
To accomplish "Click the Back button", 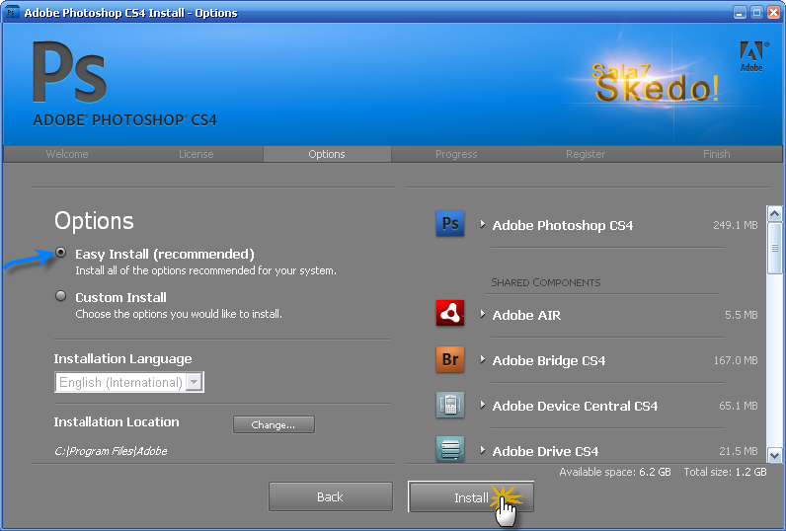I will coord(331,496).
